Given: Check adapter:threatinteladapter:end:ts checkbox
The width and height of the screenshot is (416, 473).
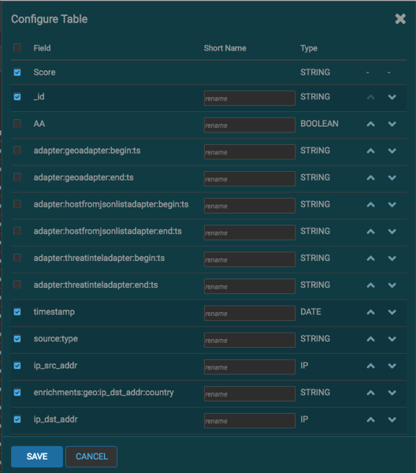Looking at the screenshot, I should tap(17, 285).
